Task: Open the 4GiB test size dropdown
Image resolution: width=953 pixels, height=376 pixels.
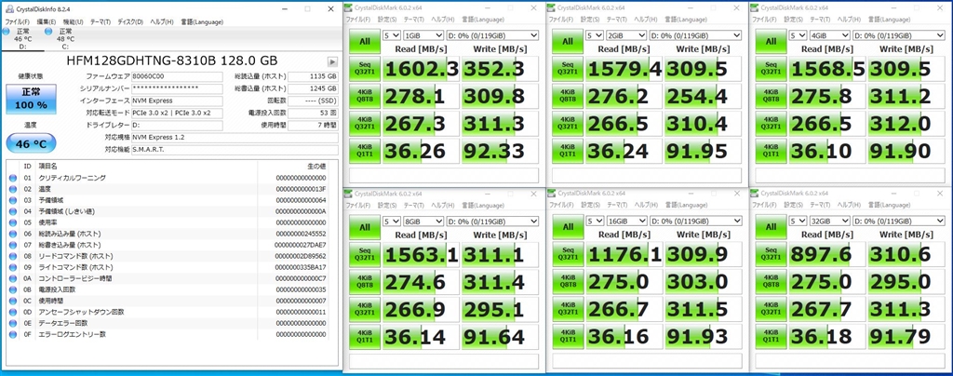Action: pos(829,35)
